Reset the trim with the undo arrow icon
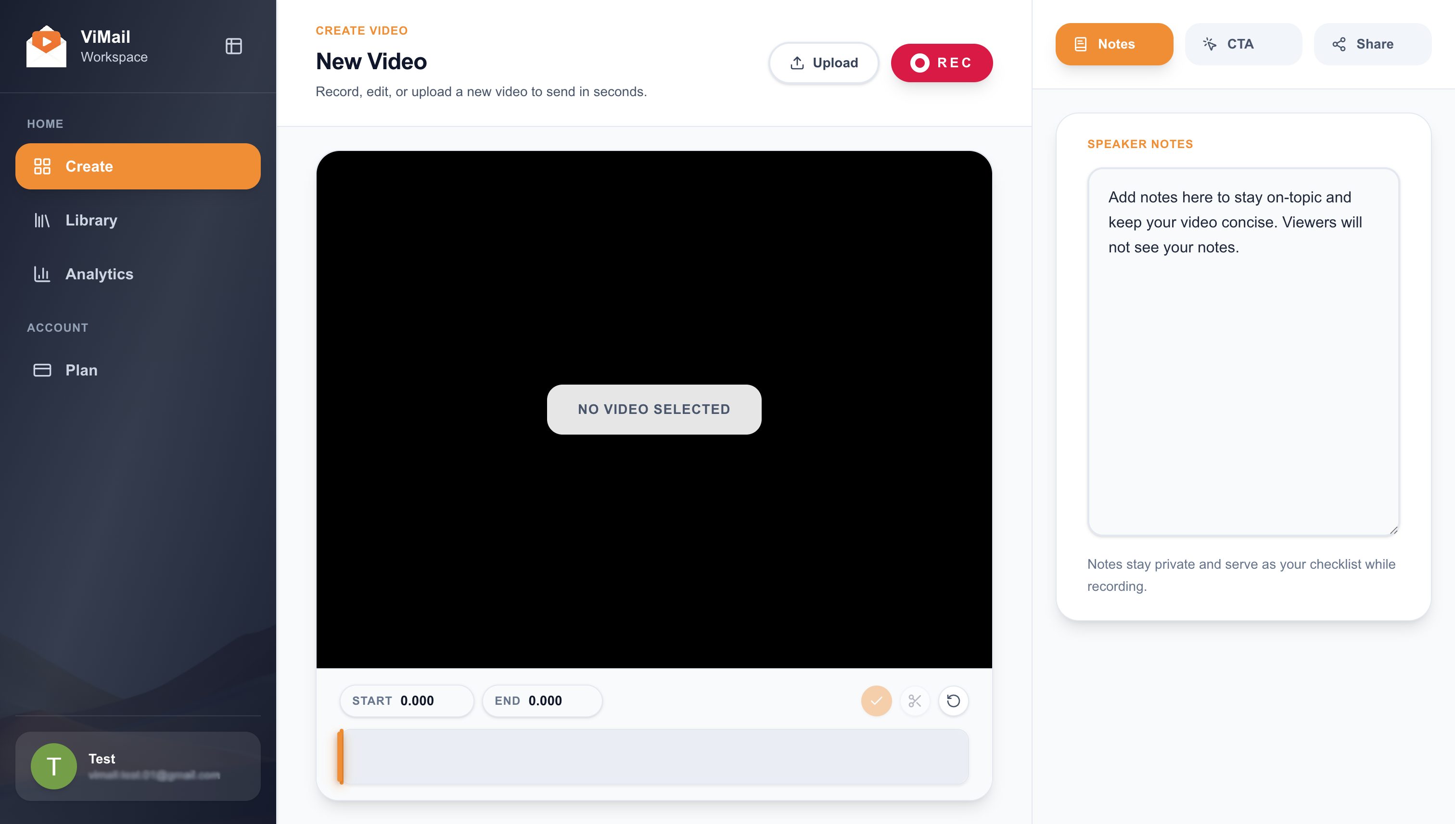This screenshot has width=1455, height=824. click(953, 700)
